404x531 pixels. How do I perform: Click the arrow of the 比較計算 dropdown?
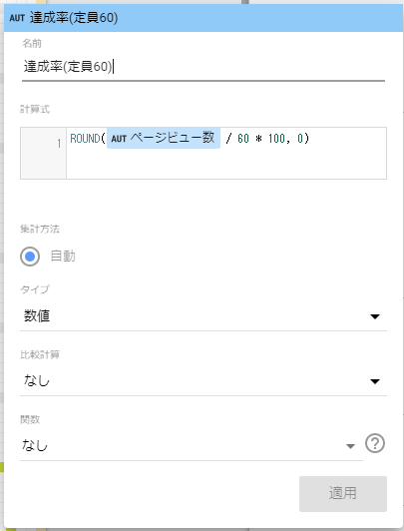(x=375, y=381)
